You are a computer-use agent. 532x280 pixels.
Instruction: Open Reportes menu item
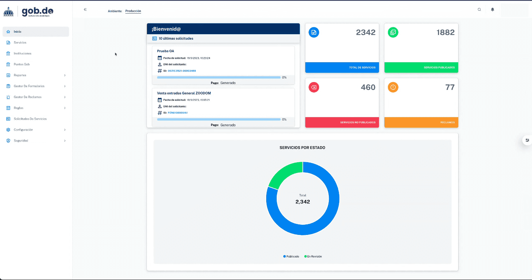tap(36, 75)
